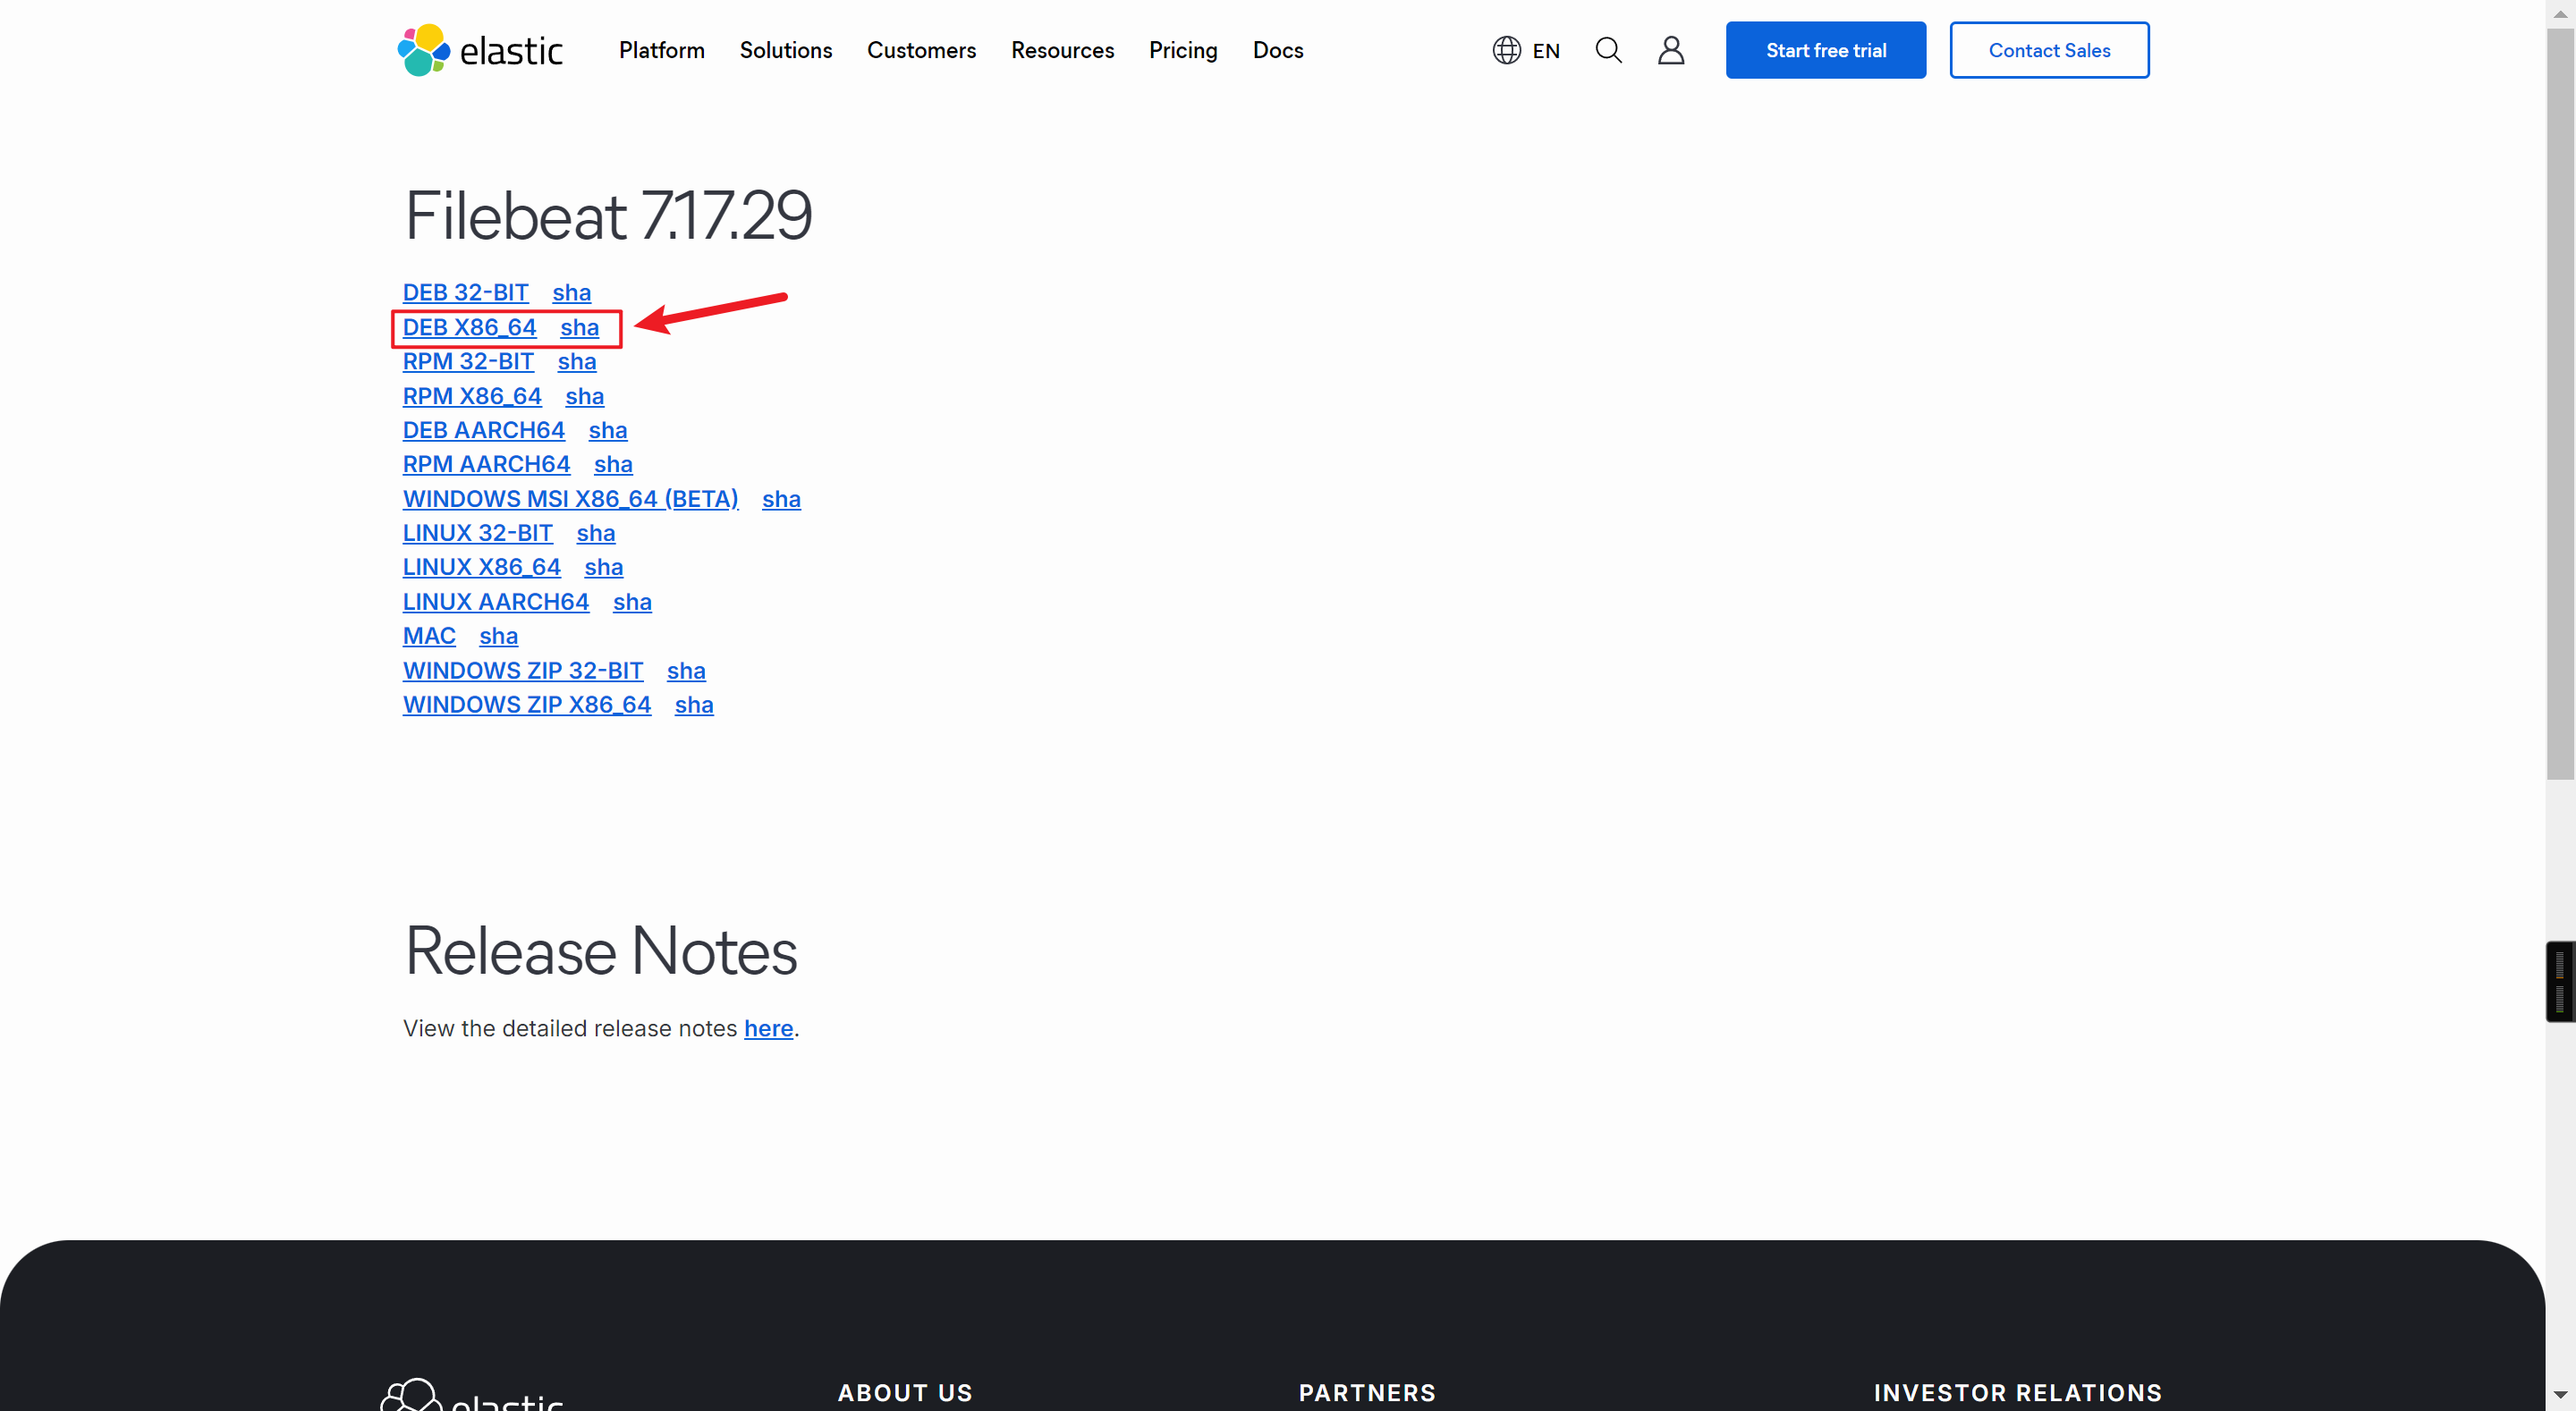Screen dimensions: 2576x1411
Task: Download the DEB 32-BIT package
Action: tap(465, 293)
